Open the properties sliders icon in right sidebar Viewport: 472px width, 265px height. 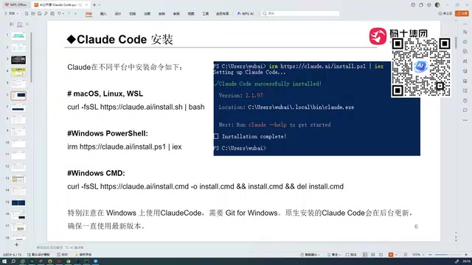click(465, 32)
